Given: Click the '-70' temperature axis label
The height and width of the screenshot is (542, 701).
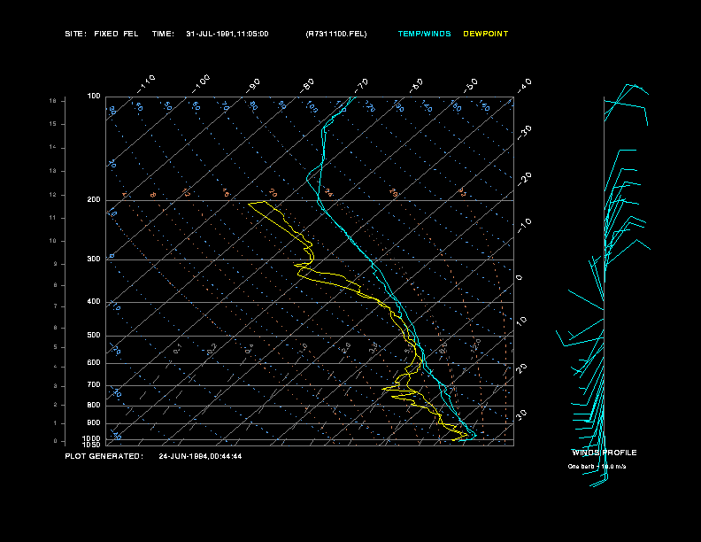Looking at the screenshot, I should pyautogui.click(x=361, y=86).
